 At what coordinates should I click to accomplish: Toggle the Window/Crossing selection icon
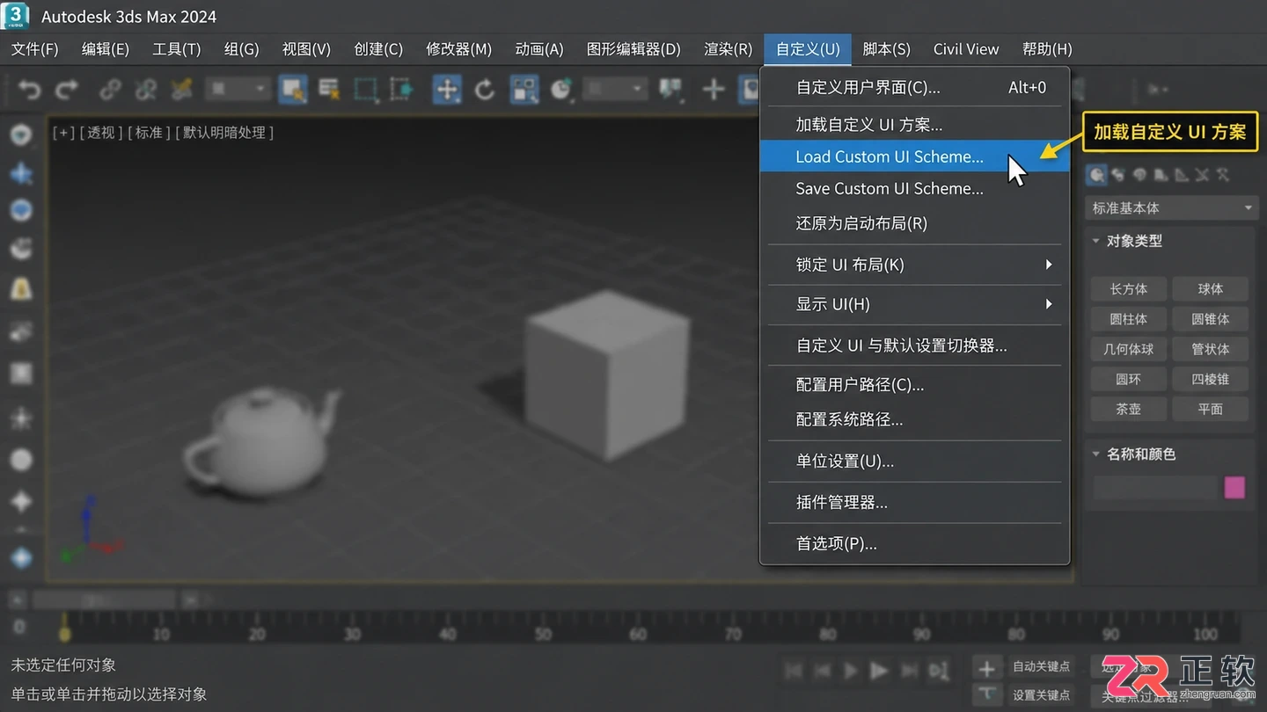[401, 90]
